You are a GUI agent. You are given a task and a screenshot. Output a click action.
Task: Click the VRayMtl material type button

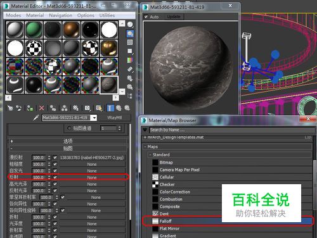tap(114, 118)
